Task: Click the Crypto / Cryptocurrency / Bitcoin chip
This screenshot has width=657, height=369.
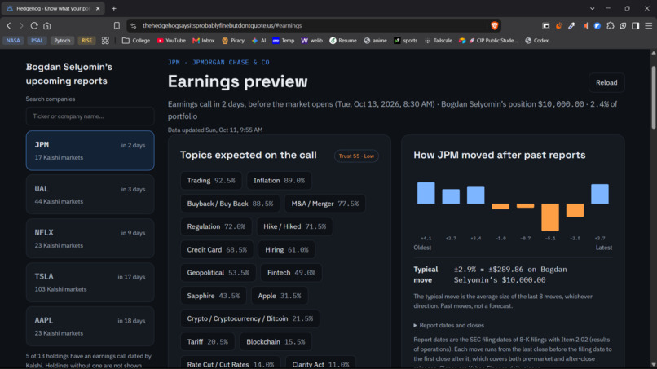Action: (250, 318)
